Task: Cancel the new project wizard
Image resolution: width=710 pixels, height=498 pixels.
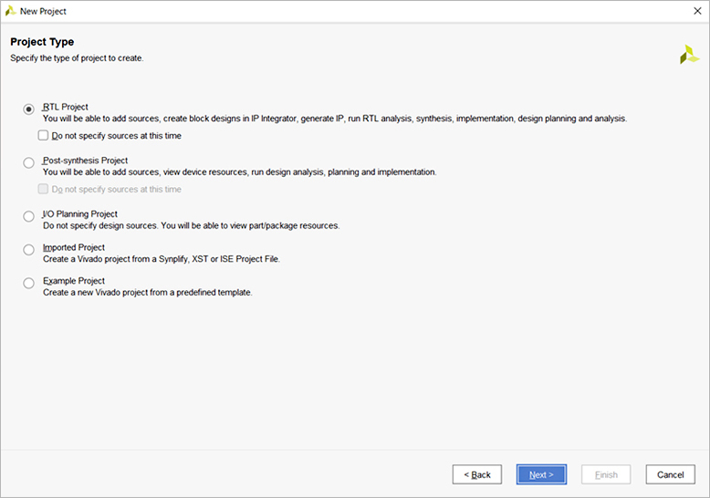Action: [x=670, y=474]
